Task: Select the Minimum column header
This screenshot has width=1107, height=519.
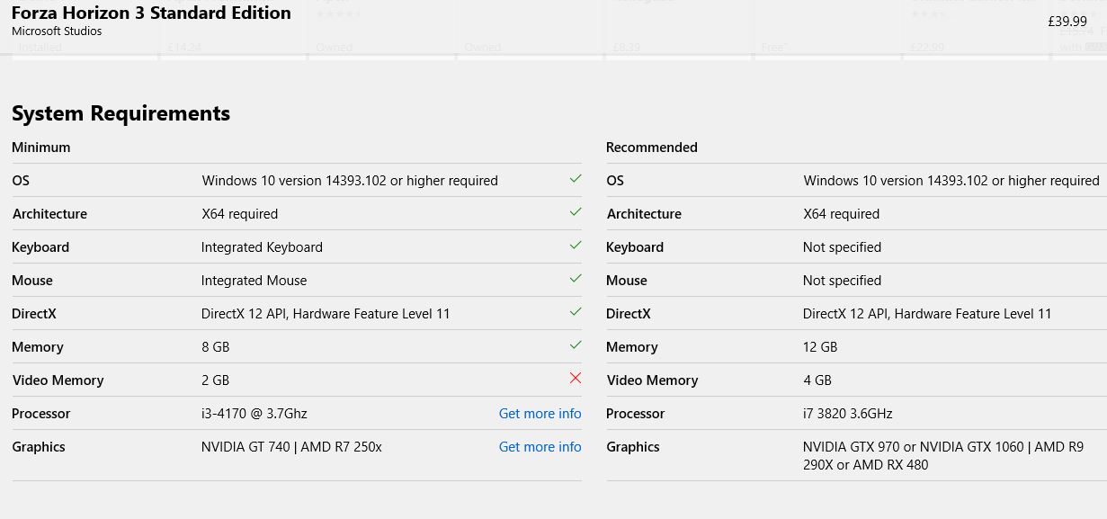Action: [x=40, y=148]
